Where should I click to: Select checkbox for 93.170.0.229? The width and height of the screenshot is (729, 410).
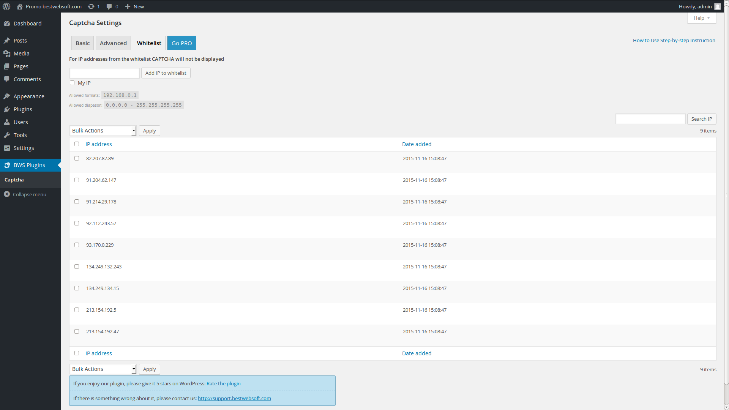point(77,245)
